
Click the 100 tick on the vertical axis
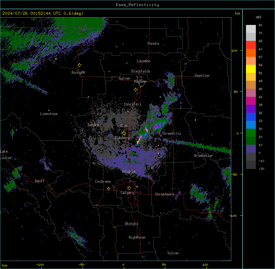pyautogui.click(x=234, y=50)
